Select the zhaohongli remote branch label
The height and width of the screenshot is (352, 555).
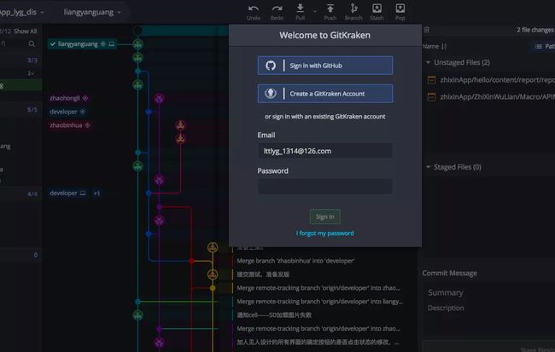point(69,98)
